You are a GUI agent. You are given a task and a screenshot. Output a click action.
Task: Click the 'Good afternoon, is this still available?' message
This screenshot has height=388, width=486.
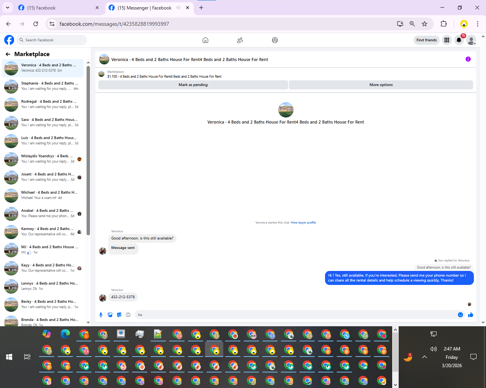click(142, 238)
